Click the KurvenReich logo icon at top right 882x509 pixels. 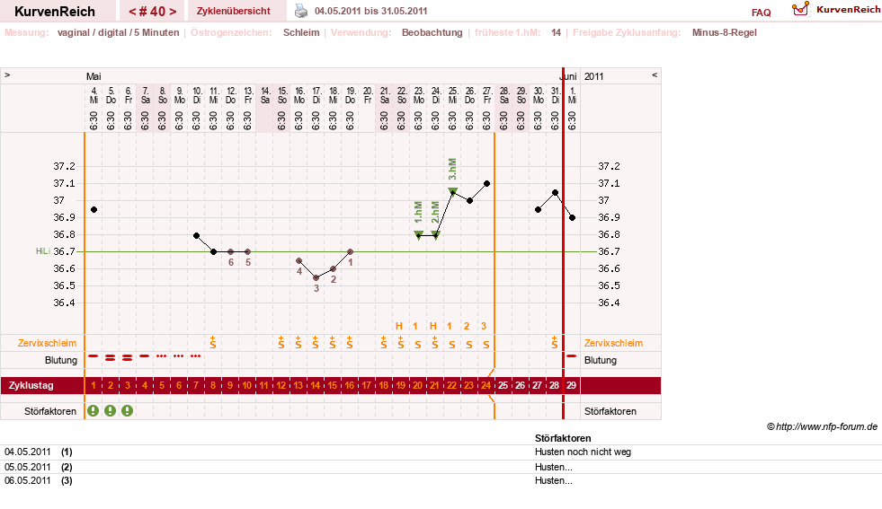pyautogui.click(x=800, y=9)
